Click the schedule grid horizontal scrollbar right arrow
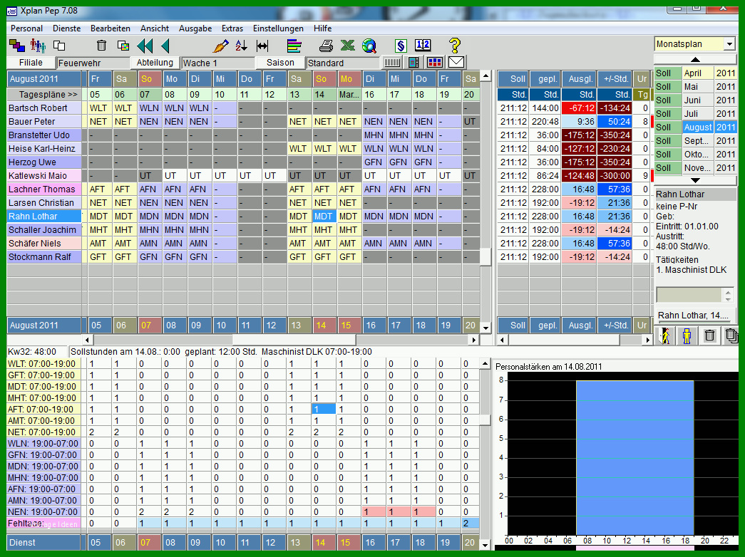 coord(473,340)
